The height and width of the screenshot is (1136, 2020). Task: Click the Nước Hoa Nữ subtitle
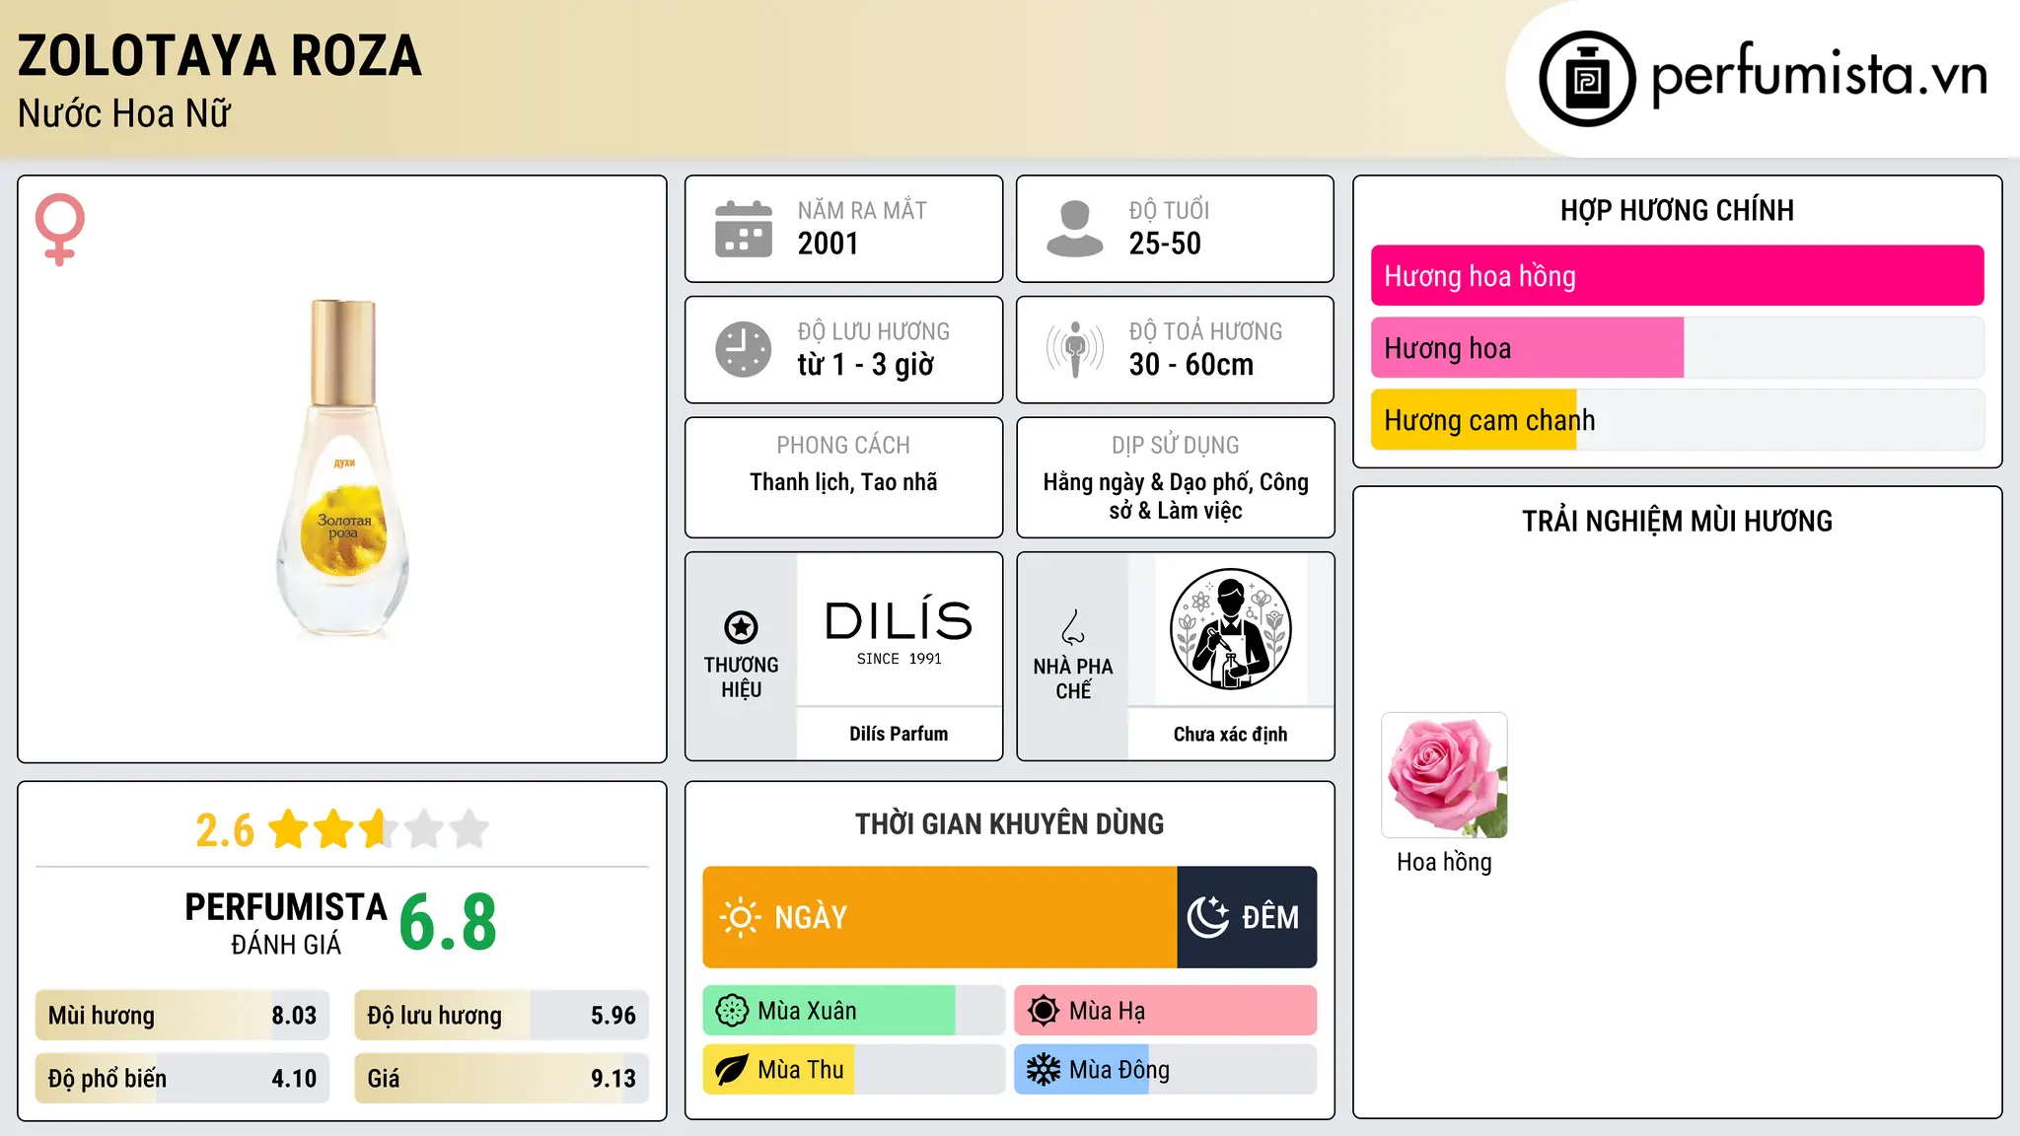tap(124, 113)
